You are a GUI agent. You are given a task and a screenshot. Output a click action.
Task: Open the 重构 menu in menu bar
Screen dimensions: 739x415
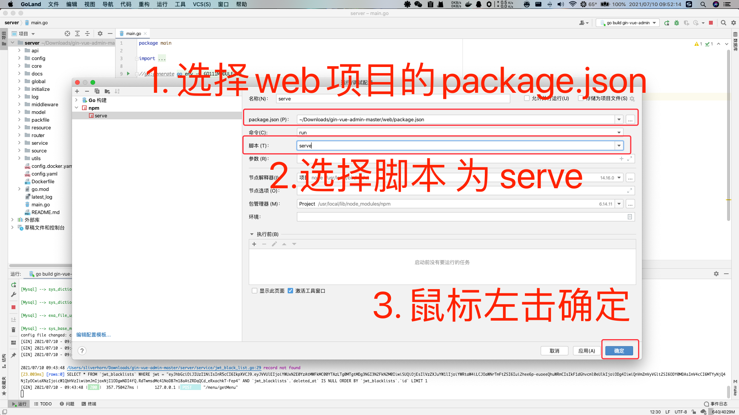pos(144,4)
